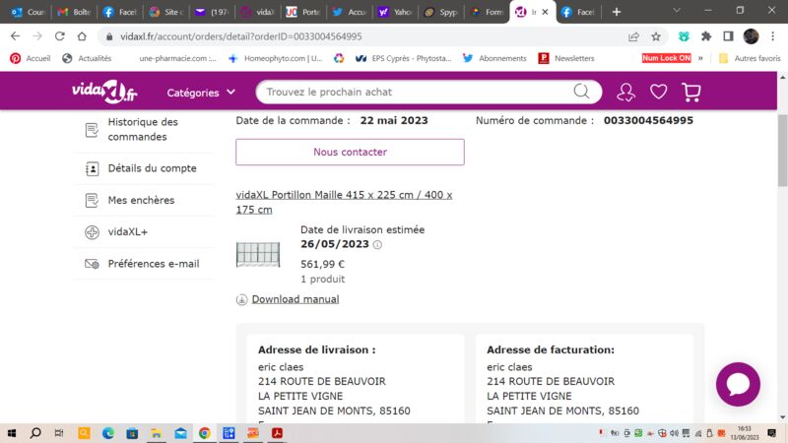Click the Préférences e-mail envelope icon
This screenshot has width=788, height=443.
pyautogui.click(x=92, y=264)
